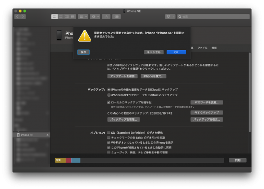Click the yellow warning icon in dialog
Viewport: 264px width, 189px height.
pos(84,36)
